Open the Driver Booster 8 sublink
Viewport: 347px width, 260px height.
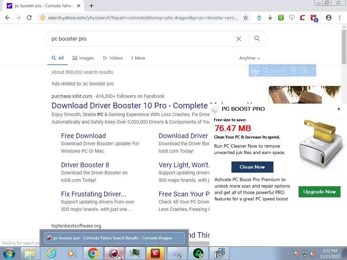click(x=85, y=165)
